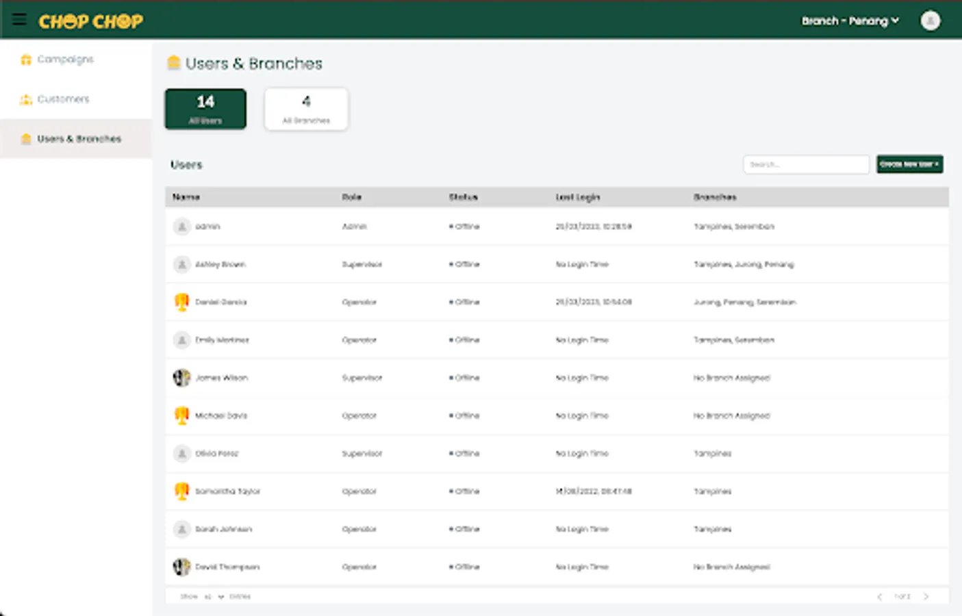Select the Daniel Garcia name

click(221, 302)
